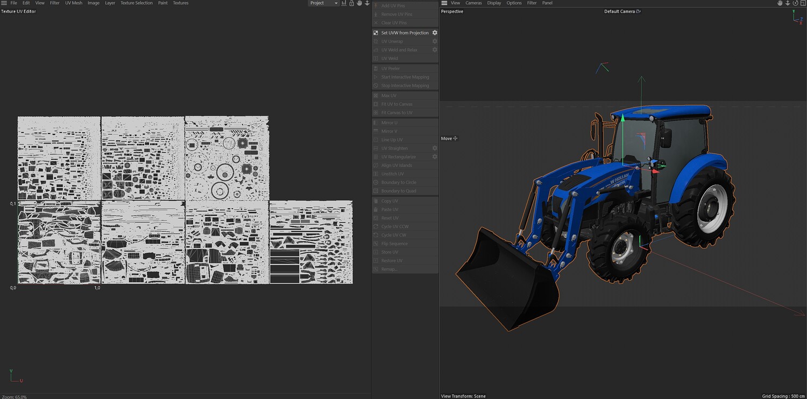
Task: Open the Default Camera selector
Action: pyautogui.click(x=622, y=11)
